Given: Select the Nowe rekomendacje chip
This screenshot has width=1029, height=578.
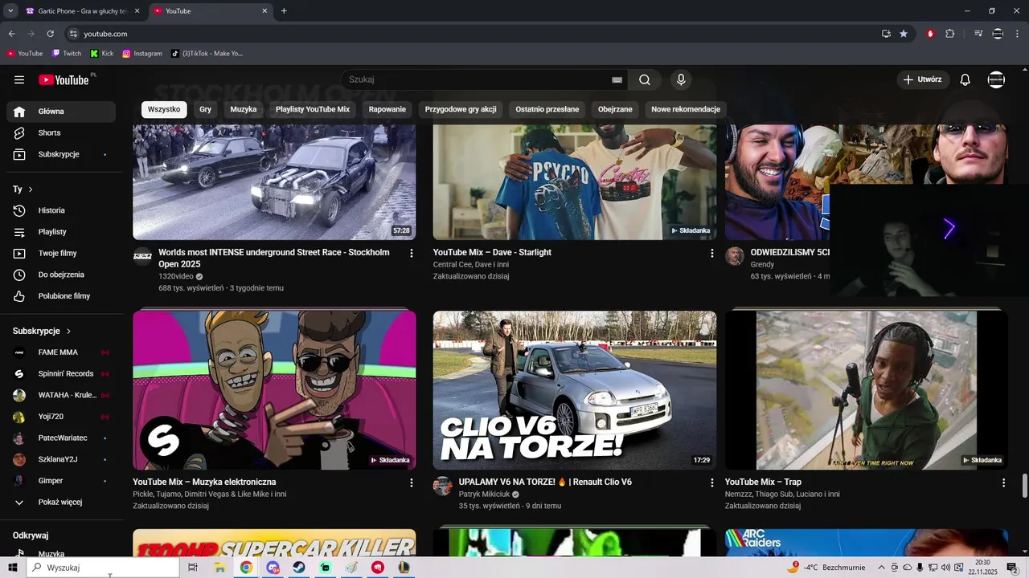Looking at the screenshot, I should coord(686,109).
